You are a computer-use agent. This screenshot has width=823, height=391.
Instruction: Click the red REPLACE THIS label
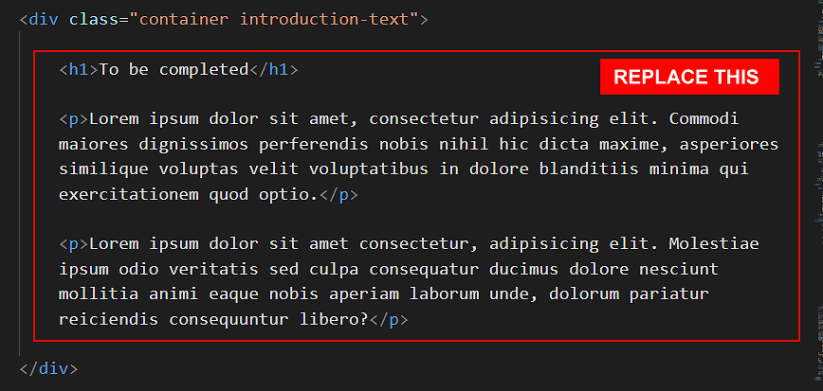pos(689,78)
